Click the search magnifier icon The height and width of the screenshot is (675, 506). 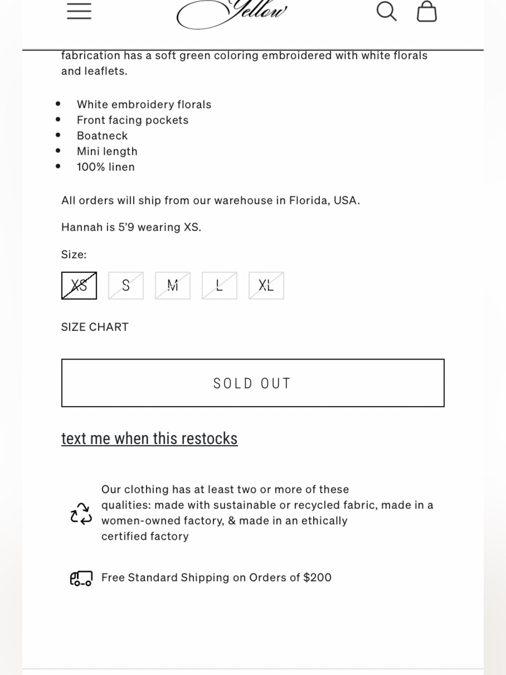tap(387, 11)
